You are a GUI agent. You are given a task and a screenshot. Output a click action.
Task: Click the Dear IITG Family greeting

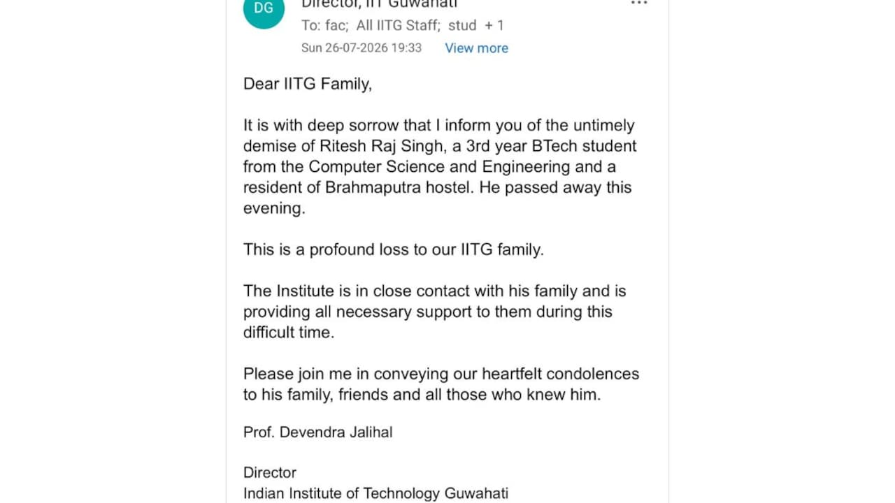coord(308,84)
